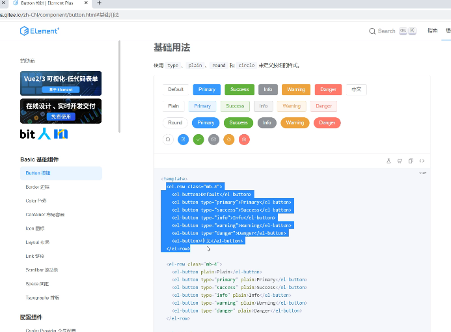Click the solid Warning button

click(x=296, y=89)
